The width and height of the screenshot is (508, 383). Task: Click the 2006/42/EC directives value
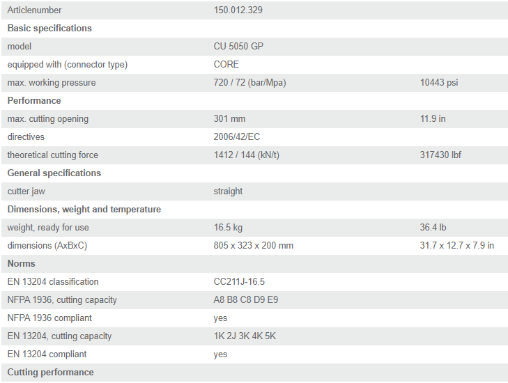pyautogui.click(x=237, y=137)
